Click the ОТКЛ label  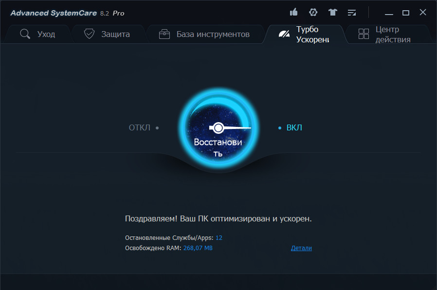139,127
